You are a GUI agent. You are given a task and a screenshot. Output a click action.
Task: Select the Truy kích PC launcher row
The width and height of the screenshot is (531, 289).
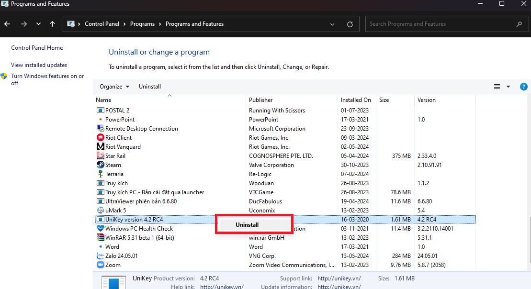pyautogui.click(x=285, y=192)
